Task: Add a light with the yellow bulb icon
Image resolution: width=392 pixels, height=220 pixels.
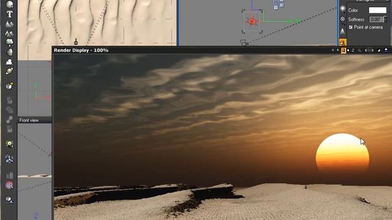Action: point(9,144)
